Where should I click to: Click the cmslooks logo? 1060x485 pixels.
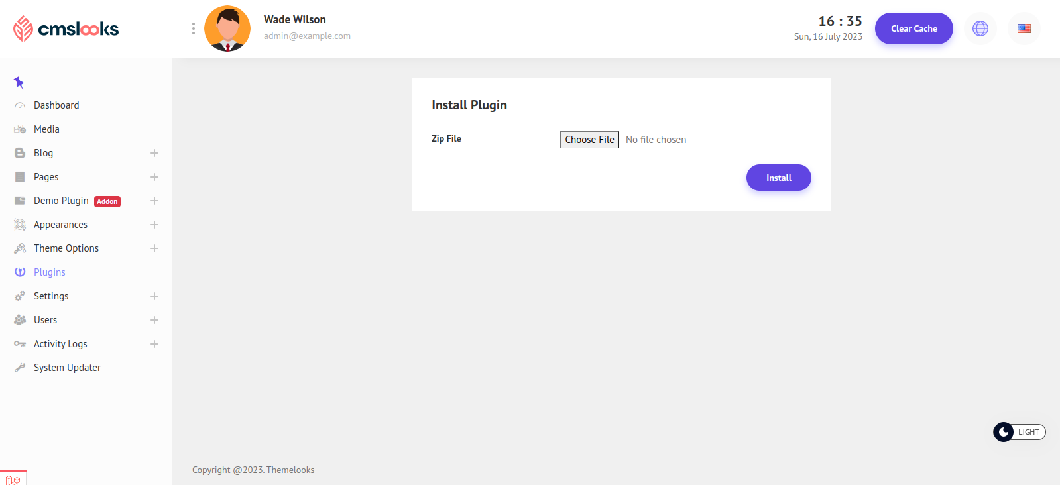[x=66, y=28]
